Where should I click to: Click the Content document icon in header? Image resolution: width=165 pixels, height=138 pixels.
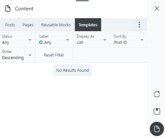[8, 8]
